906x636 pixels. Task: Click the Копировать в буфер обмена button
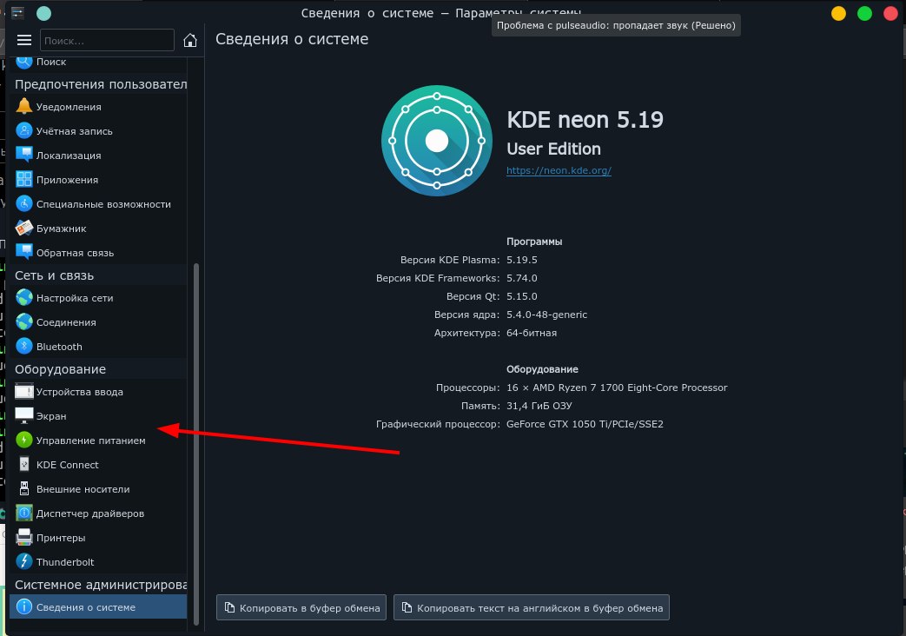(x=301, y=607)
